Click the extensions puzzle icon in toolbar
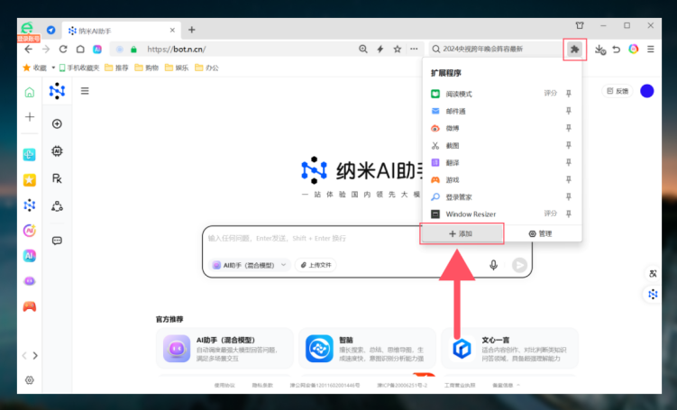This screenshot has width=677, height=410. (x=574, y=50)
